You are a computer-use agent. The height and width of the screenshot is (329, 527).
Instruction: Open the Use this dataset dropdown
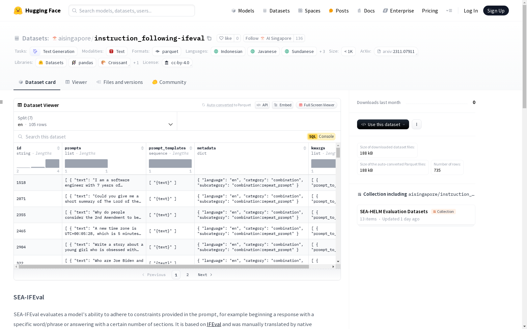tap(383, 124)
